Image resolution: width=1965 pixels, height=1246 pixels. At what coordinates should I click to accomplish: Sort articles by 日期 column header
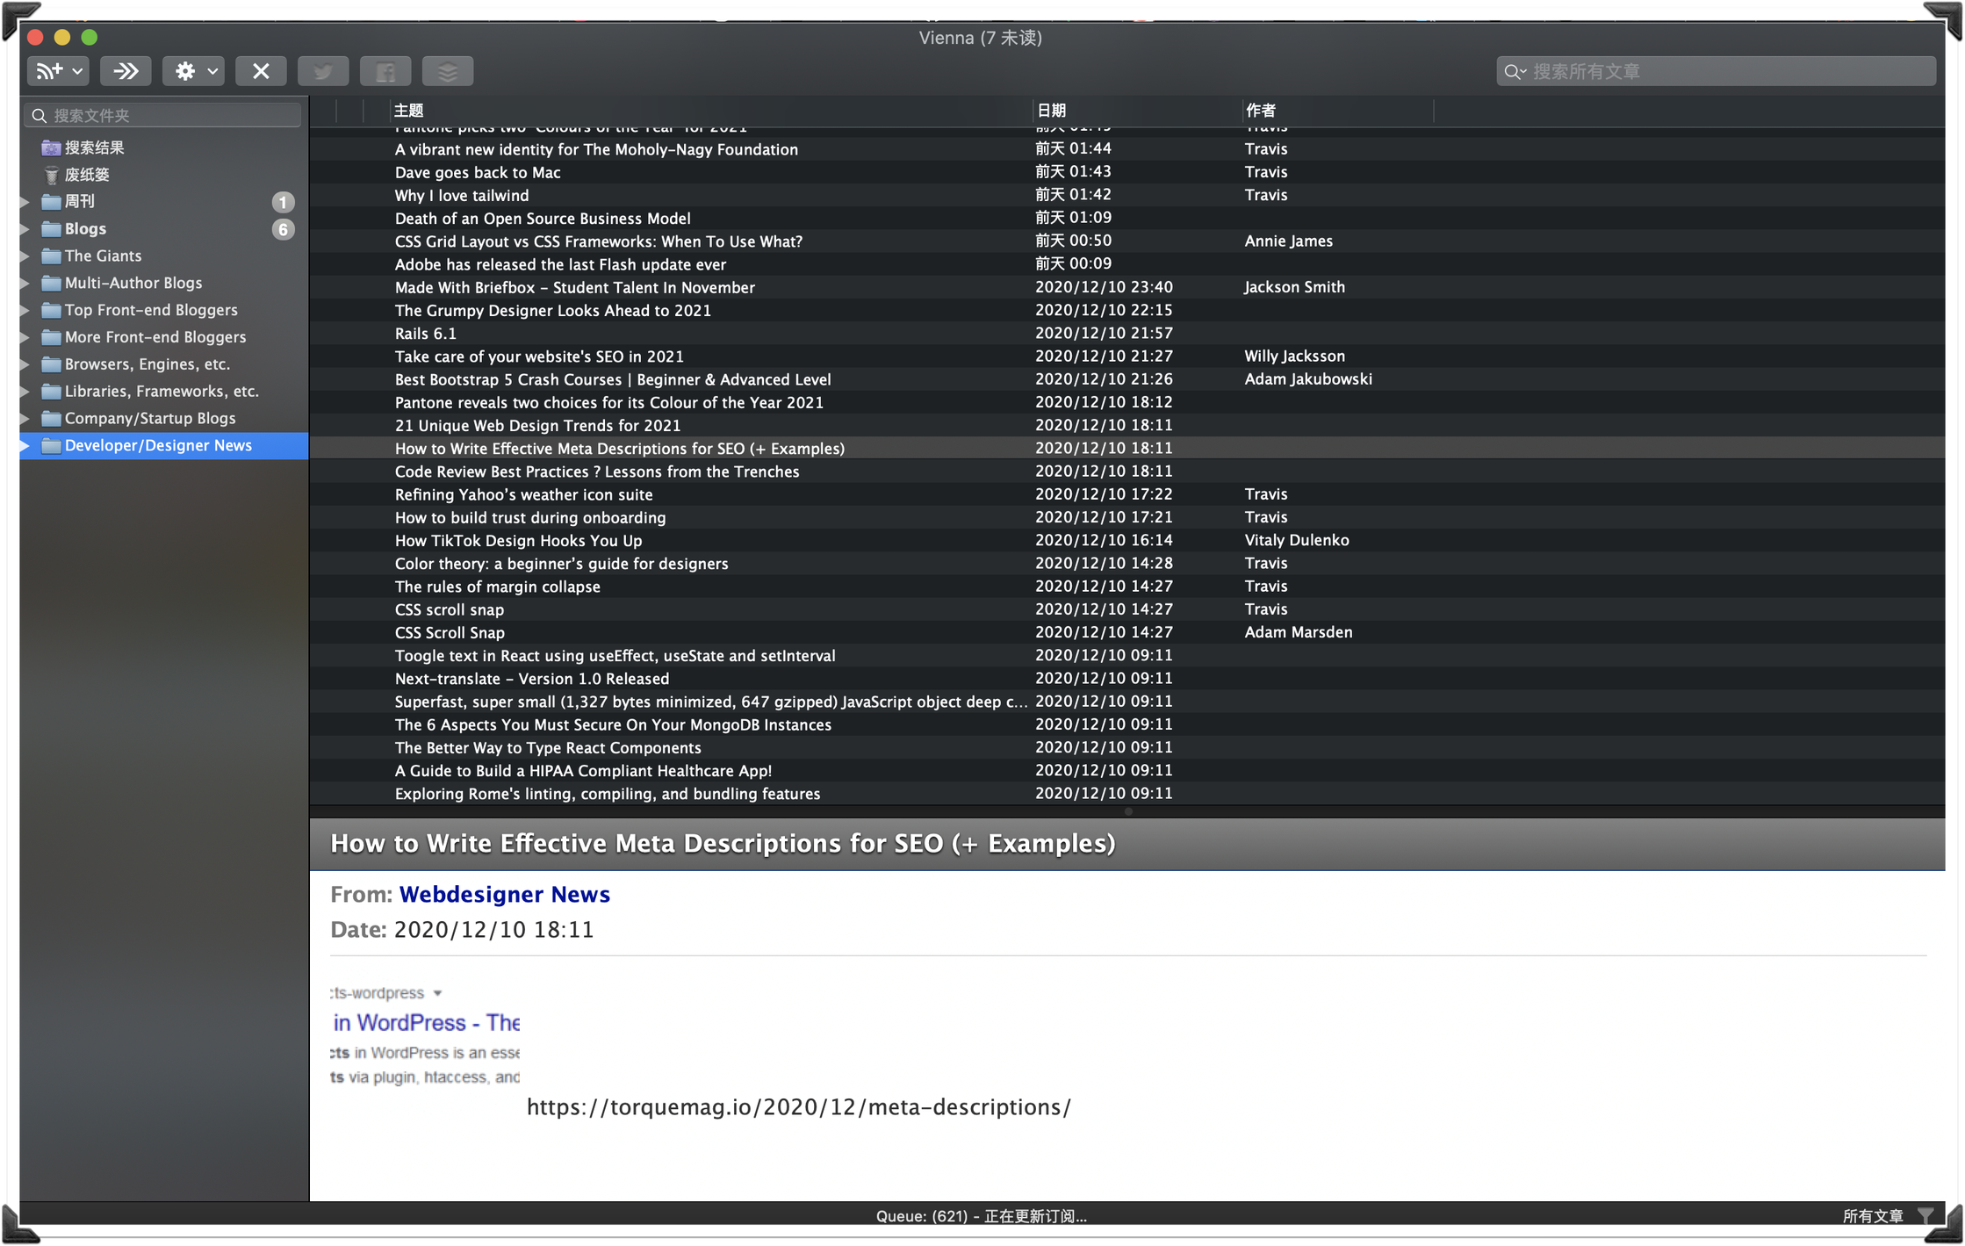click(1136, 111)
